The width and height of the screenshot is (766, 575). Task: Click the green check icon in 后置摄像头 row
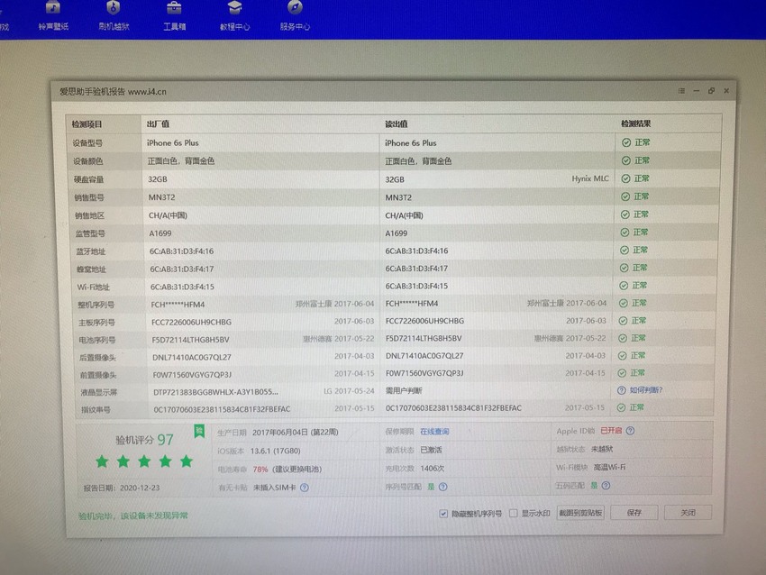(622, 356)
